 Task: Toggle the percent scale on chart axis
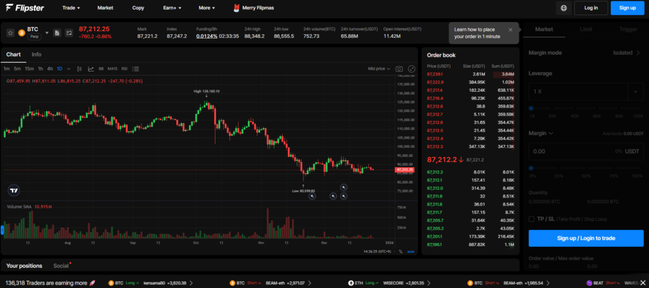pyautogui.click(x=401, y=251)
